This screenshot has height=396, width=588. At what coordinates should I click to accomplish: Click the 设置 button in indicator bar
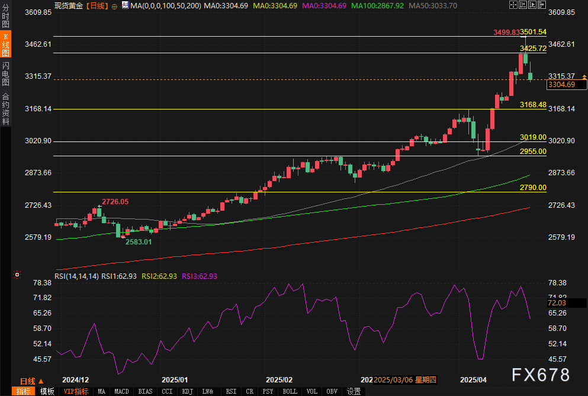pos(354,391)
